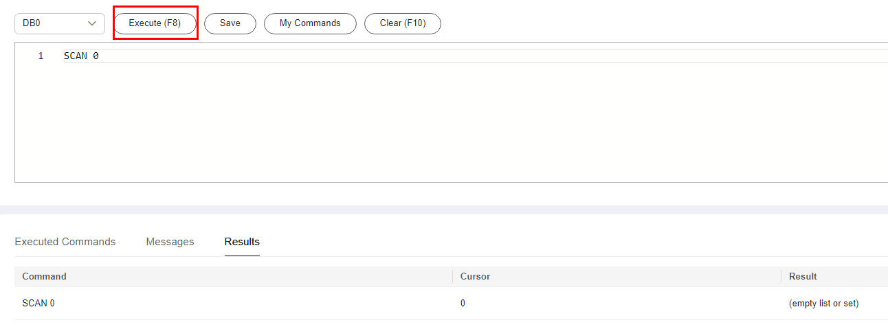This screenshot has width=888, height=329.
Task: Click the chevron arrow beside DB0
Action: tap(92, 23)
